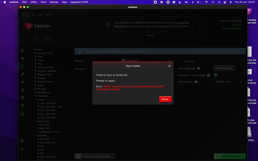258x161 pixels.
Task: Select the Reggae & Ska playlist
Action: tap(44, 75)
